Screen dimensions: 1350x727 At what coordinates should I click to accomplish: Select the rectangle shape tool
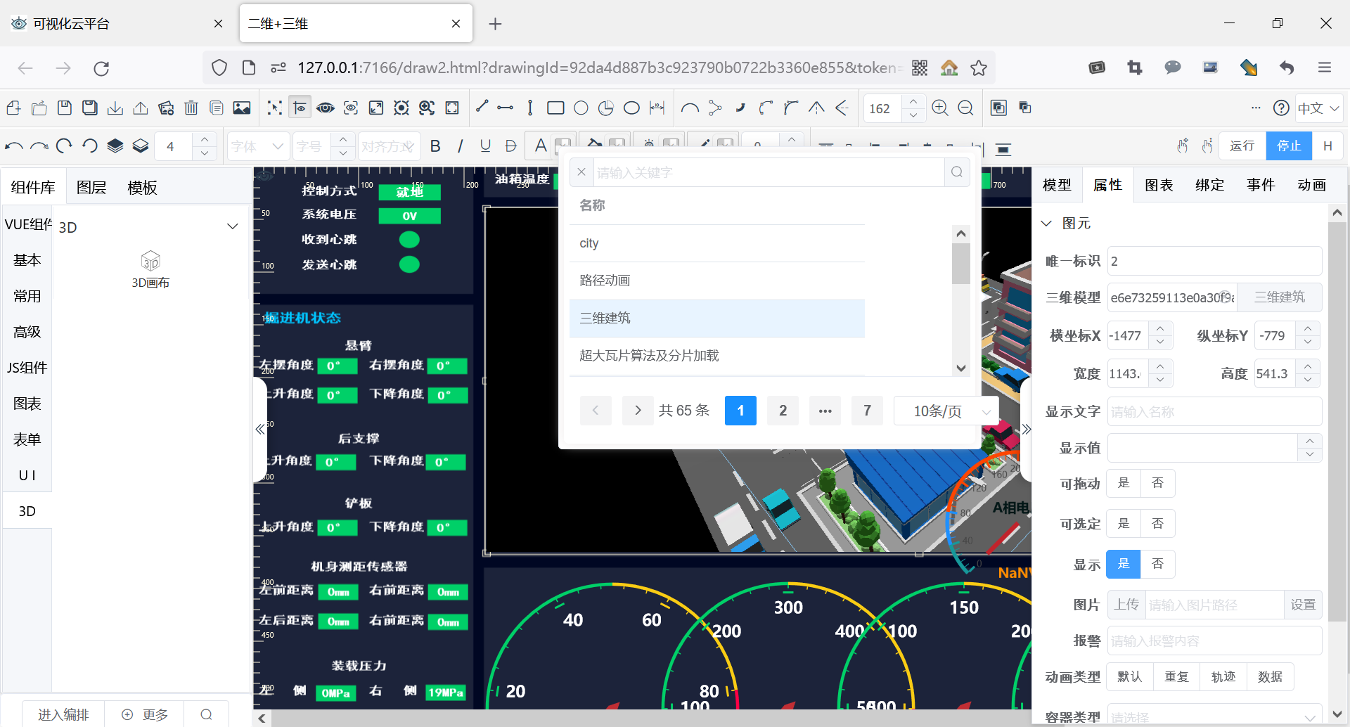555,108
